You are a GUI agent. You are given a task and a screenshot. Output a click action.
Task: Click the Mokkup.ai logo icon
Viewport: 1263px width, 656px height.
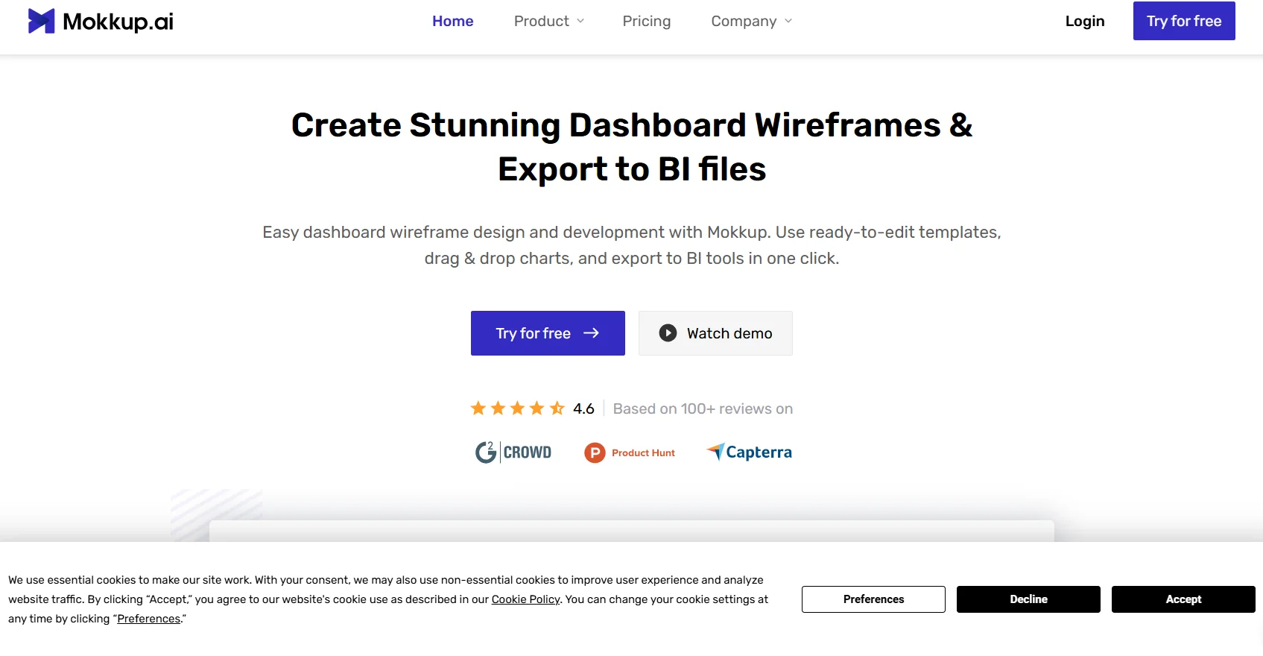click(41, 22)
